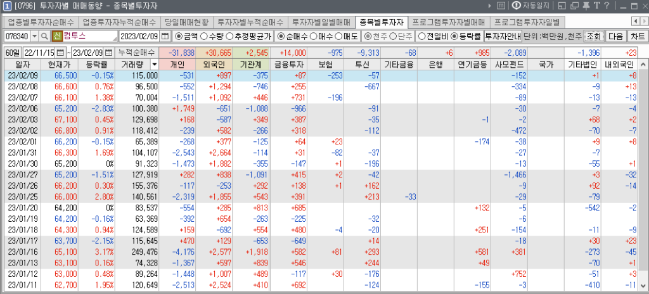649x294 pixels.
Task: Open help via the question mark icon
Action: (x=607, y=6)
